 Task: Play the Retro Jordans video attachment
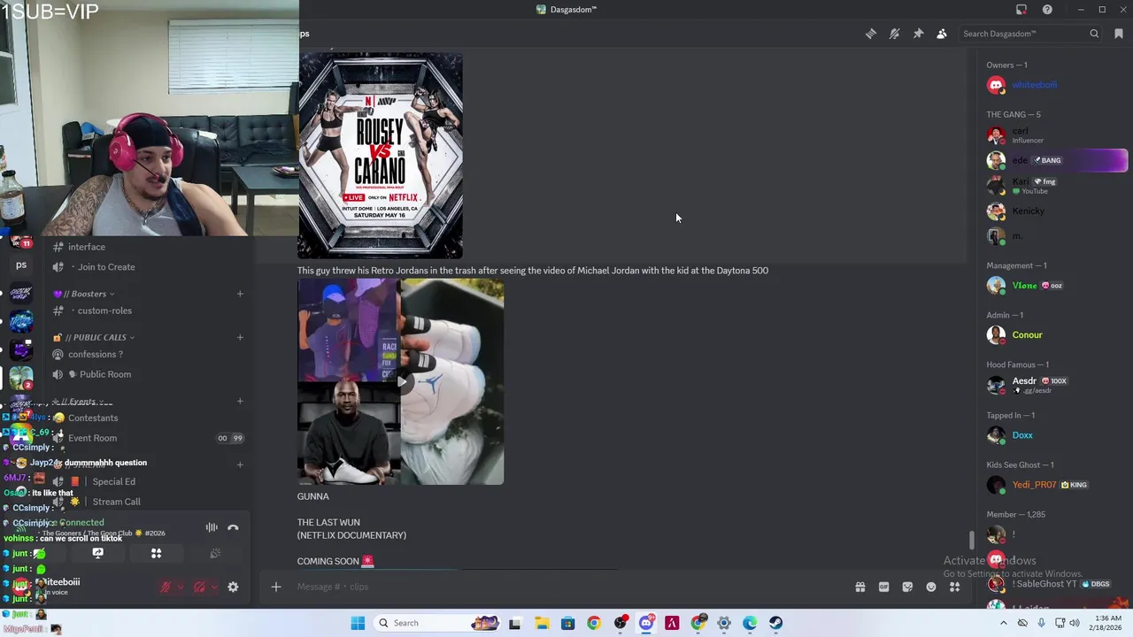[401, 382]
